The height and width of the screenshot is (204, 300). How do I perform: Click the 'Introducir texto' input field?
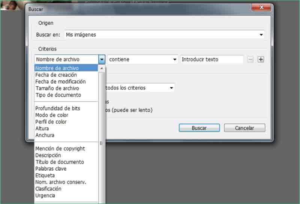pyautogui.click(x=211, y=60)
